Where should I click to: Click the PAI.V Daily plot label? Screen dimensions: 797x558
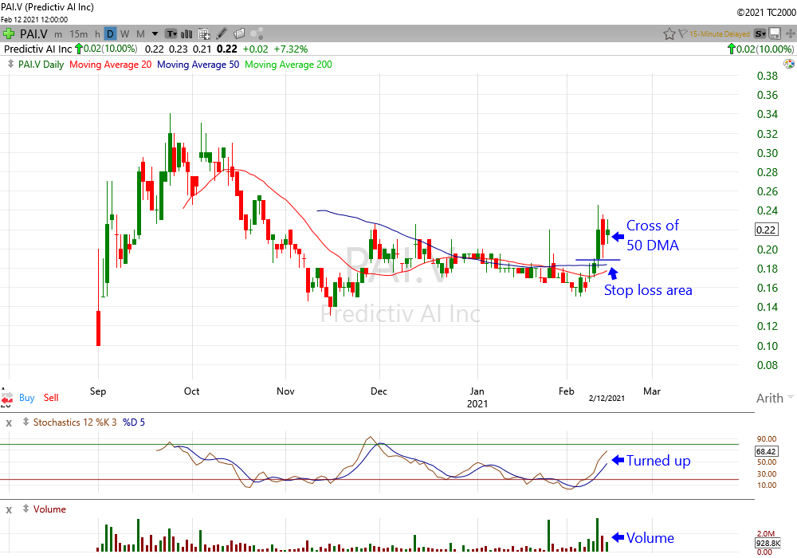click(41, 65)
